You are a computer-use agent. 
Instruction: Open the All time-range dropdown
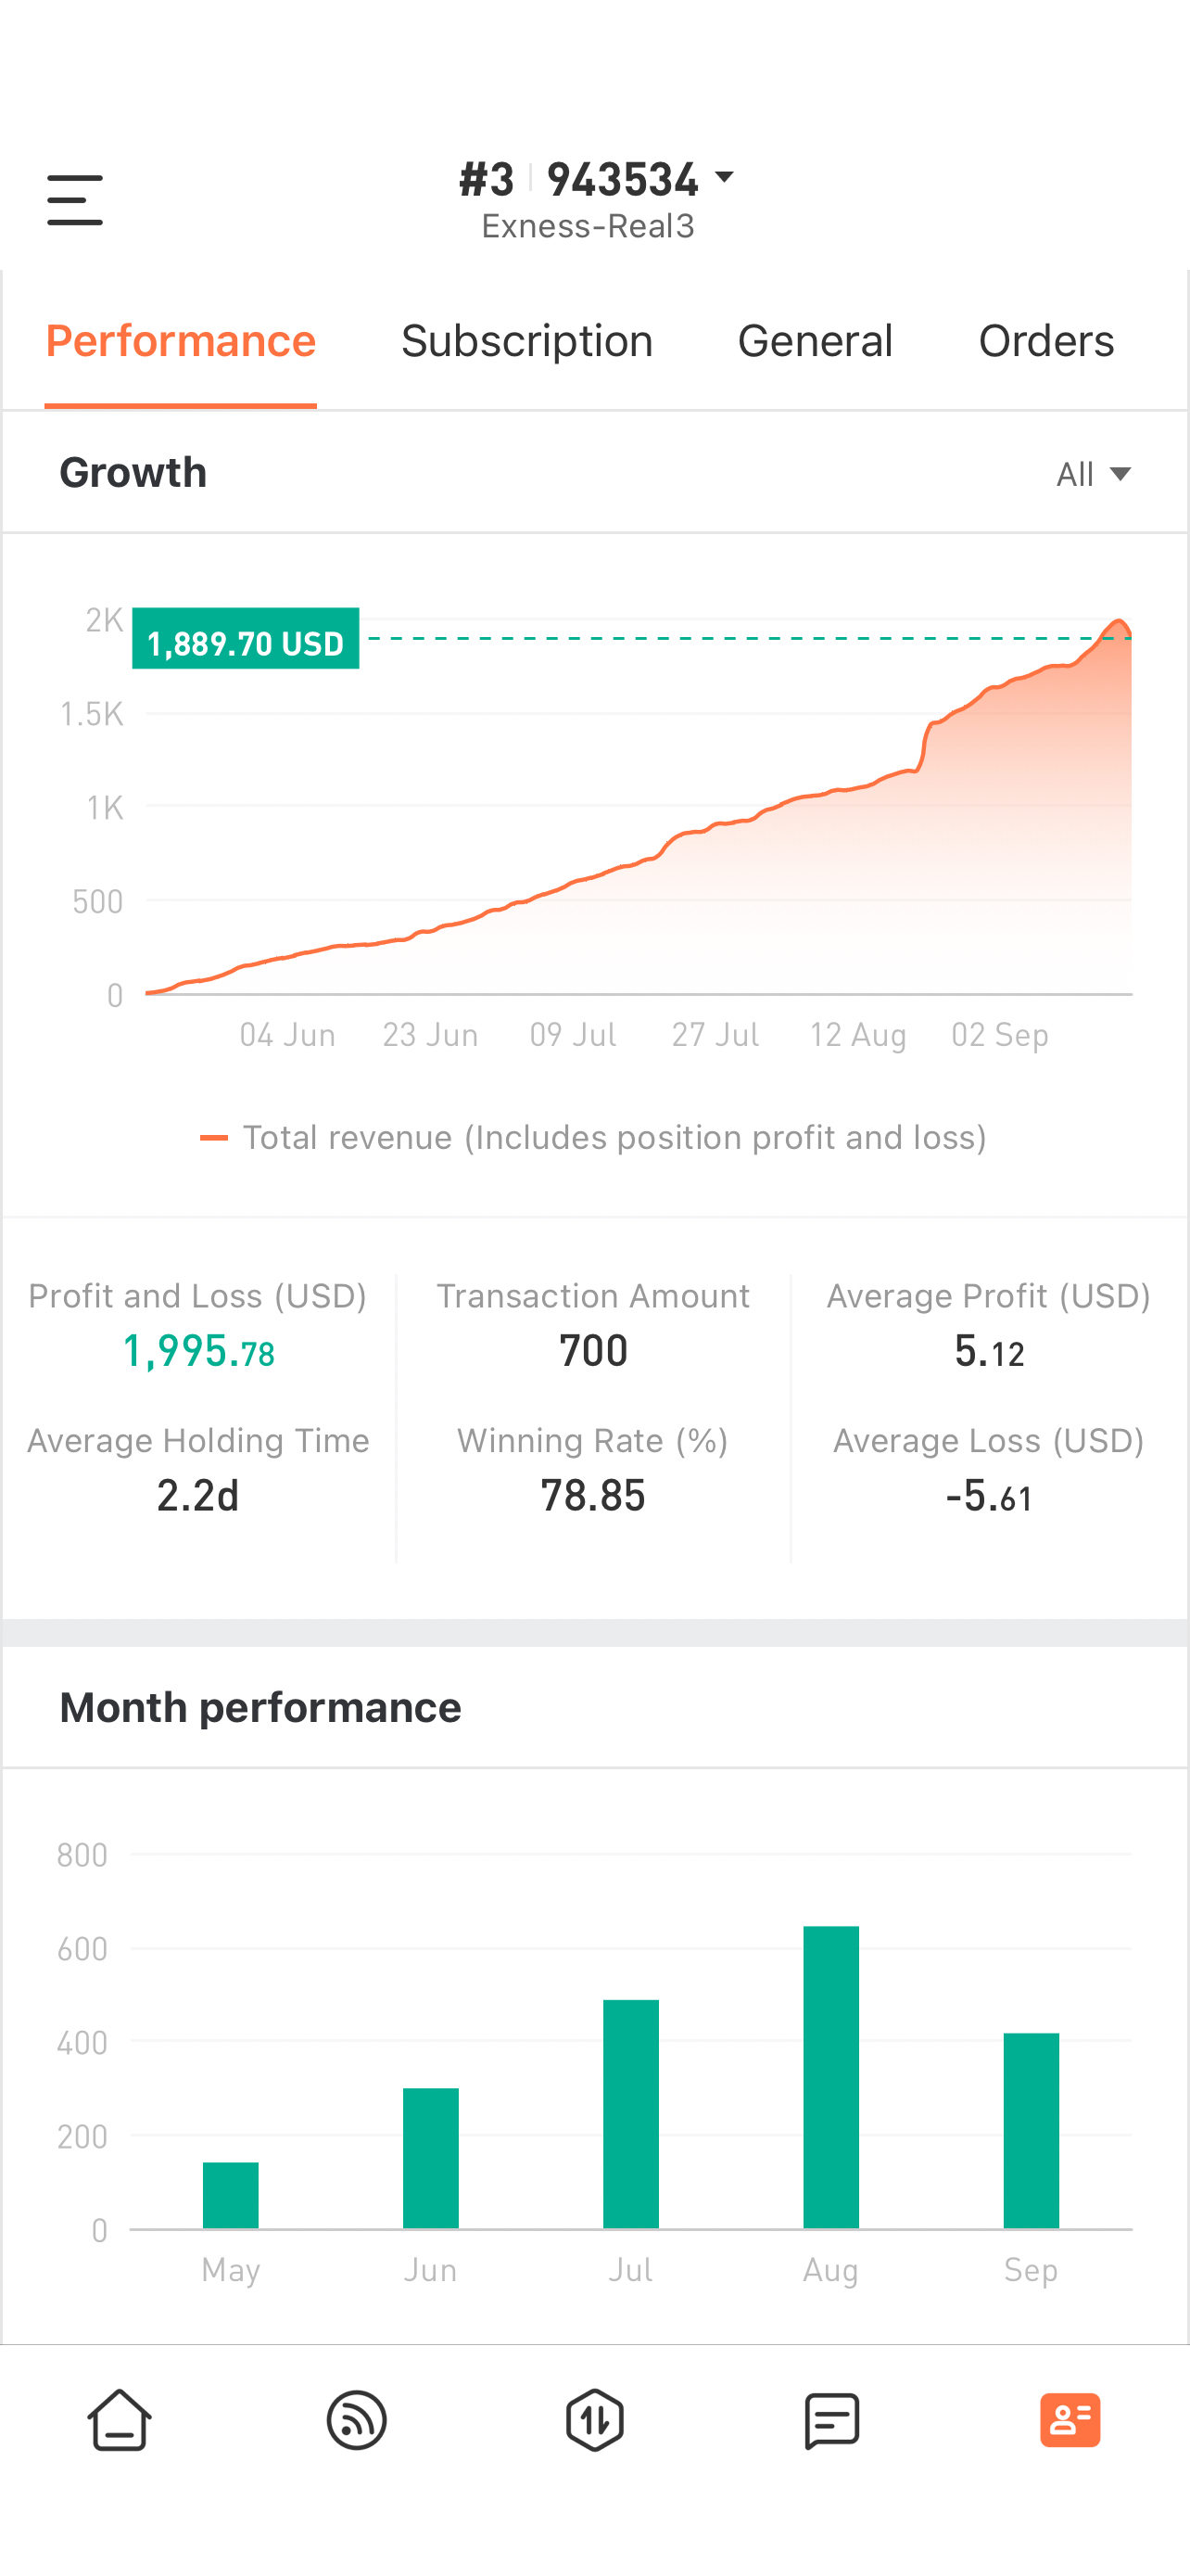(x=1095, y=474)
